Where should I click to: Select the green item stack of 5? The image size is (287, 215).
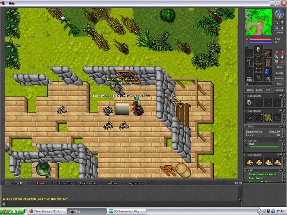click(x=268, y=118)
